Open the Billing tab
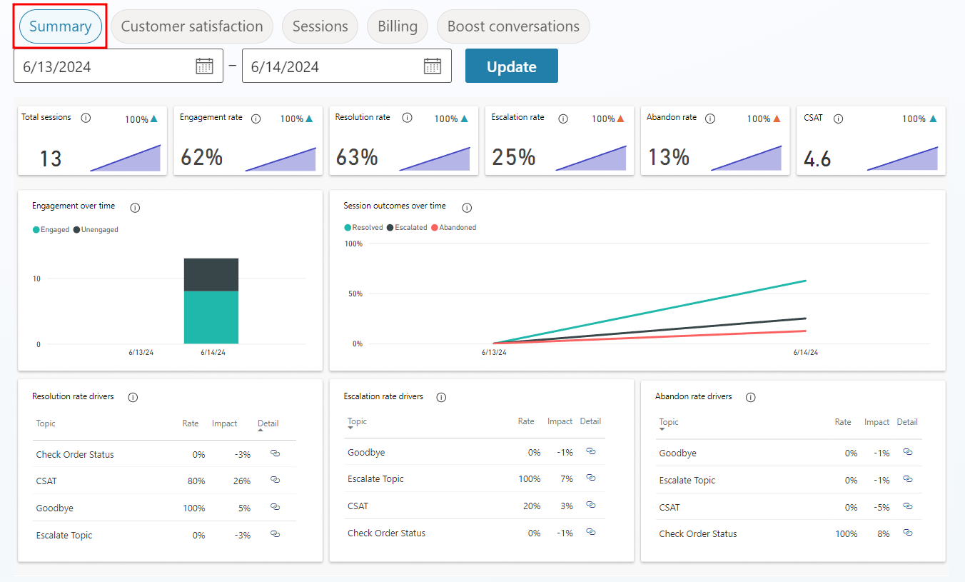Image resolution: width=965 pixels, height=582 pixels. tap(397, 26)
